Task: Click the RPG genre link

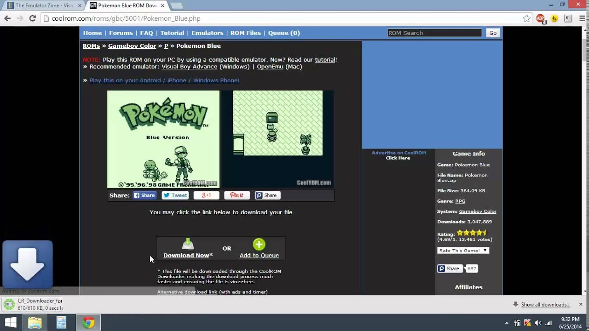Action: [x=460, y=201]
